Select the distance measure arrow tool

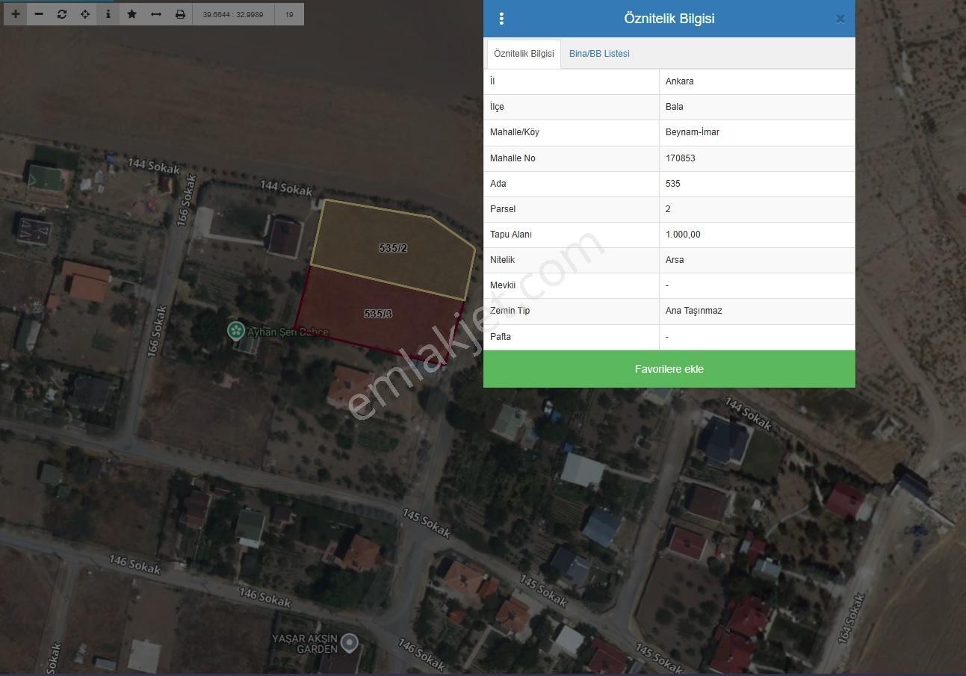tap(156, 14)
